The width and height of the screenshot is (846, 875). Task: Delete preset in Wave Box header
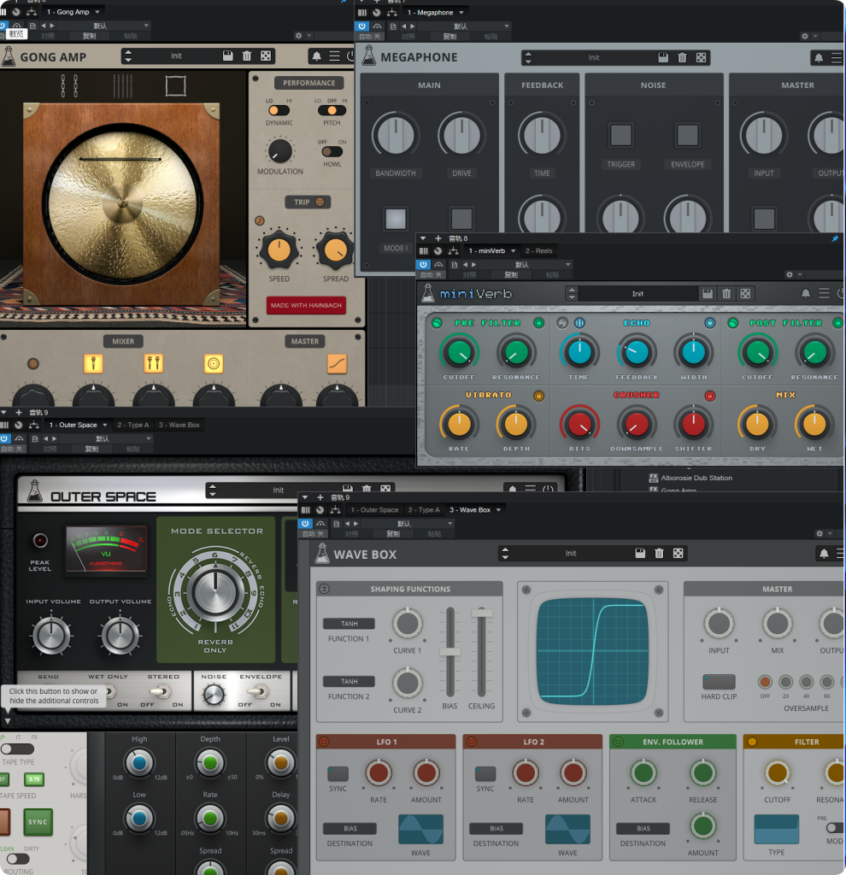pyautogui.click(x=659, y=553)
